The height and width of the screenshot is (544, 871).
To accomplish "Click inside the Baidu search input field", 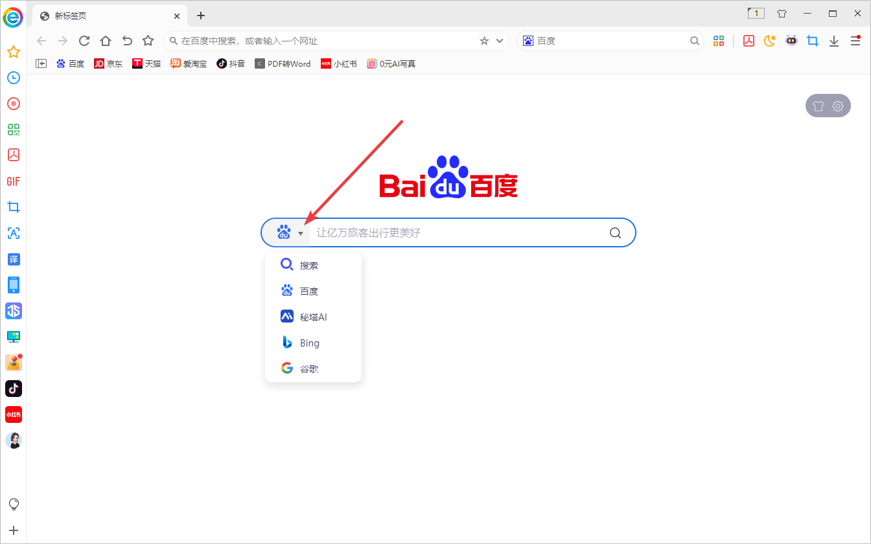I will [454, 232].
